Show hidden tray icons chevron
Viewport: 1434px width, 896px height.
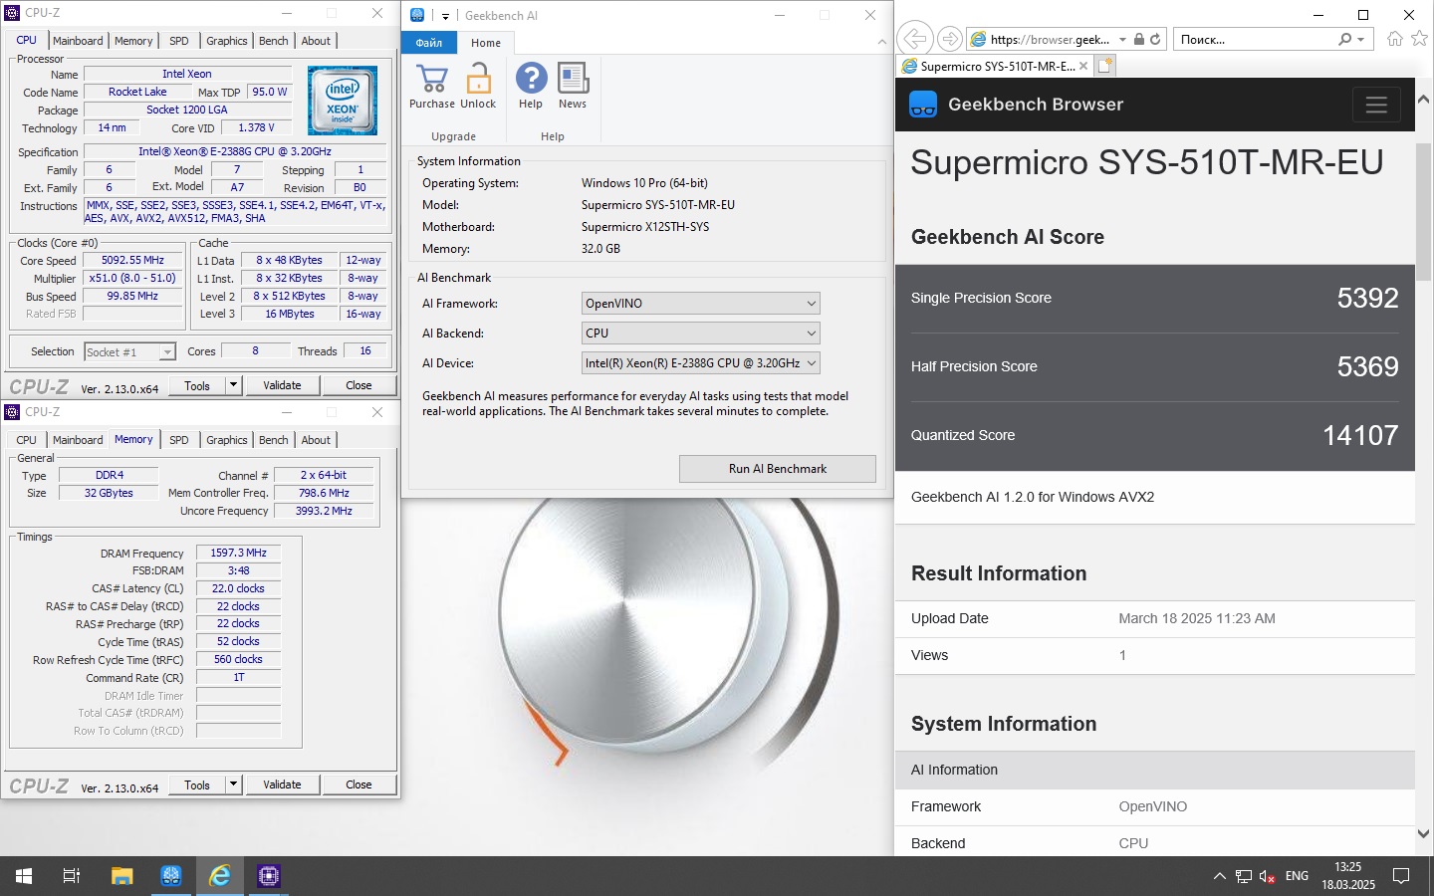click(x=1220, y=876)
